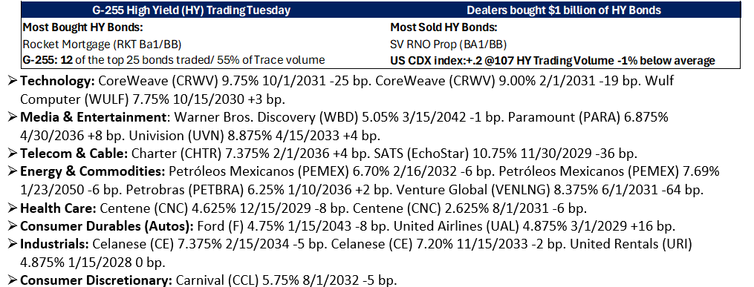Click the Consumer Durables arrow bullet

click(12, 226)
